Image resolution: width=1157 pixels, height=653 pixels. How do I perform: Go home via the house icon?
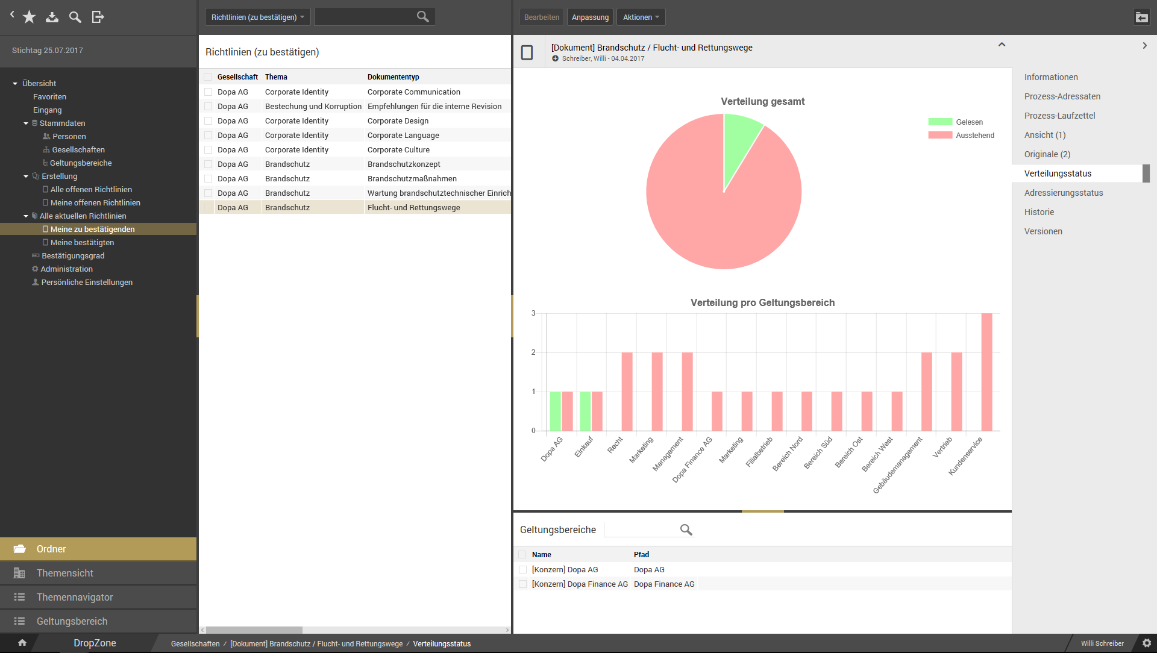coord(22,643)
